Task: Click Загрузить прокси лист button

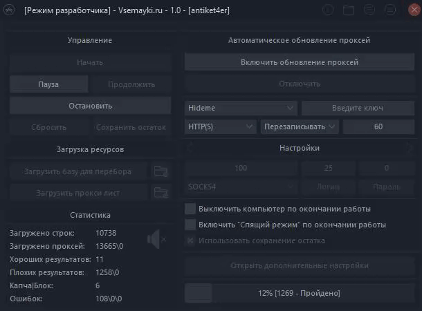Action: coord(79,193)
